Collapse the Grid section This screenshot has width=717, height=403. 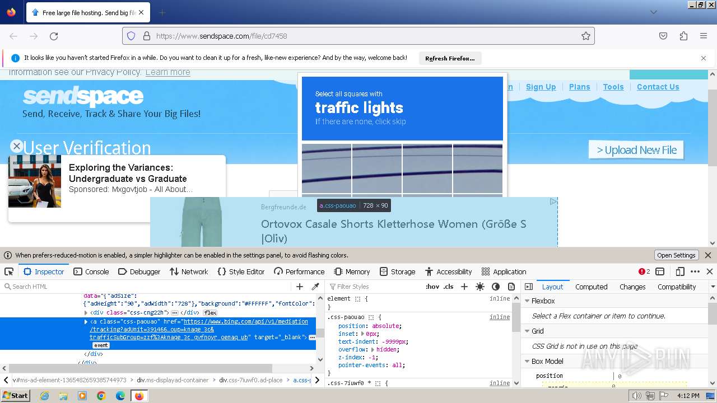[x=527, y=331]
